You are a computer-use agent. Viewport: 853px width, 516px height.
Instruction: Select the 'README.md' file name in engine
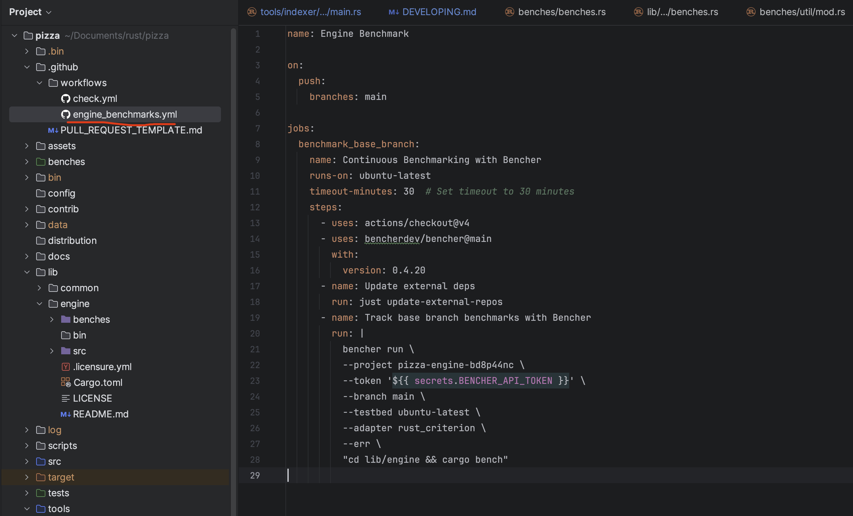[x=100, y=414]
